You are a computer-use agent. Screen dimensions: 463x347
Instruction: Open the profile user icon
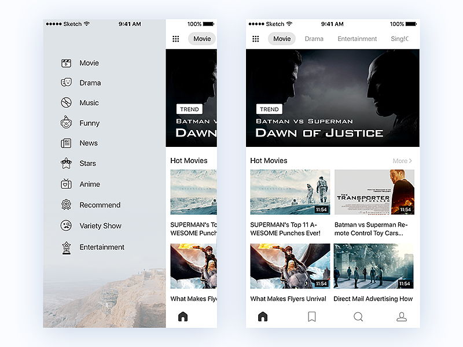(x=402, y=316)
